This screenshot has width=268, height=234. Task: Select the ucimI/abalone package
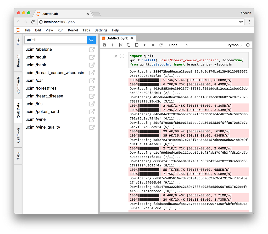pyautogui.click(x=39, y=49)
